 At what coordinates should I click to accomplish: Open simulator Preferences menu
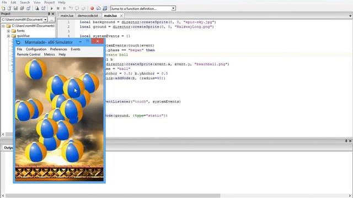[x=58, y=49]
